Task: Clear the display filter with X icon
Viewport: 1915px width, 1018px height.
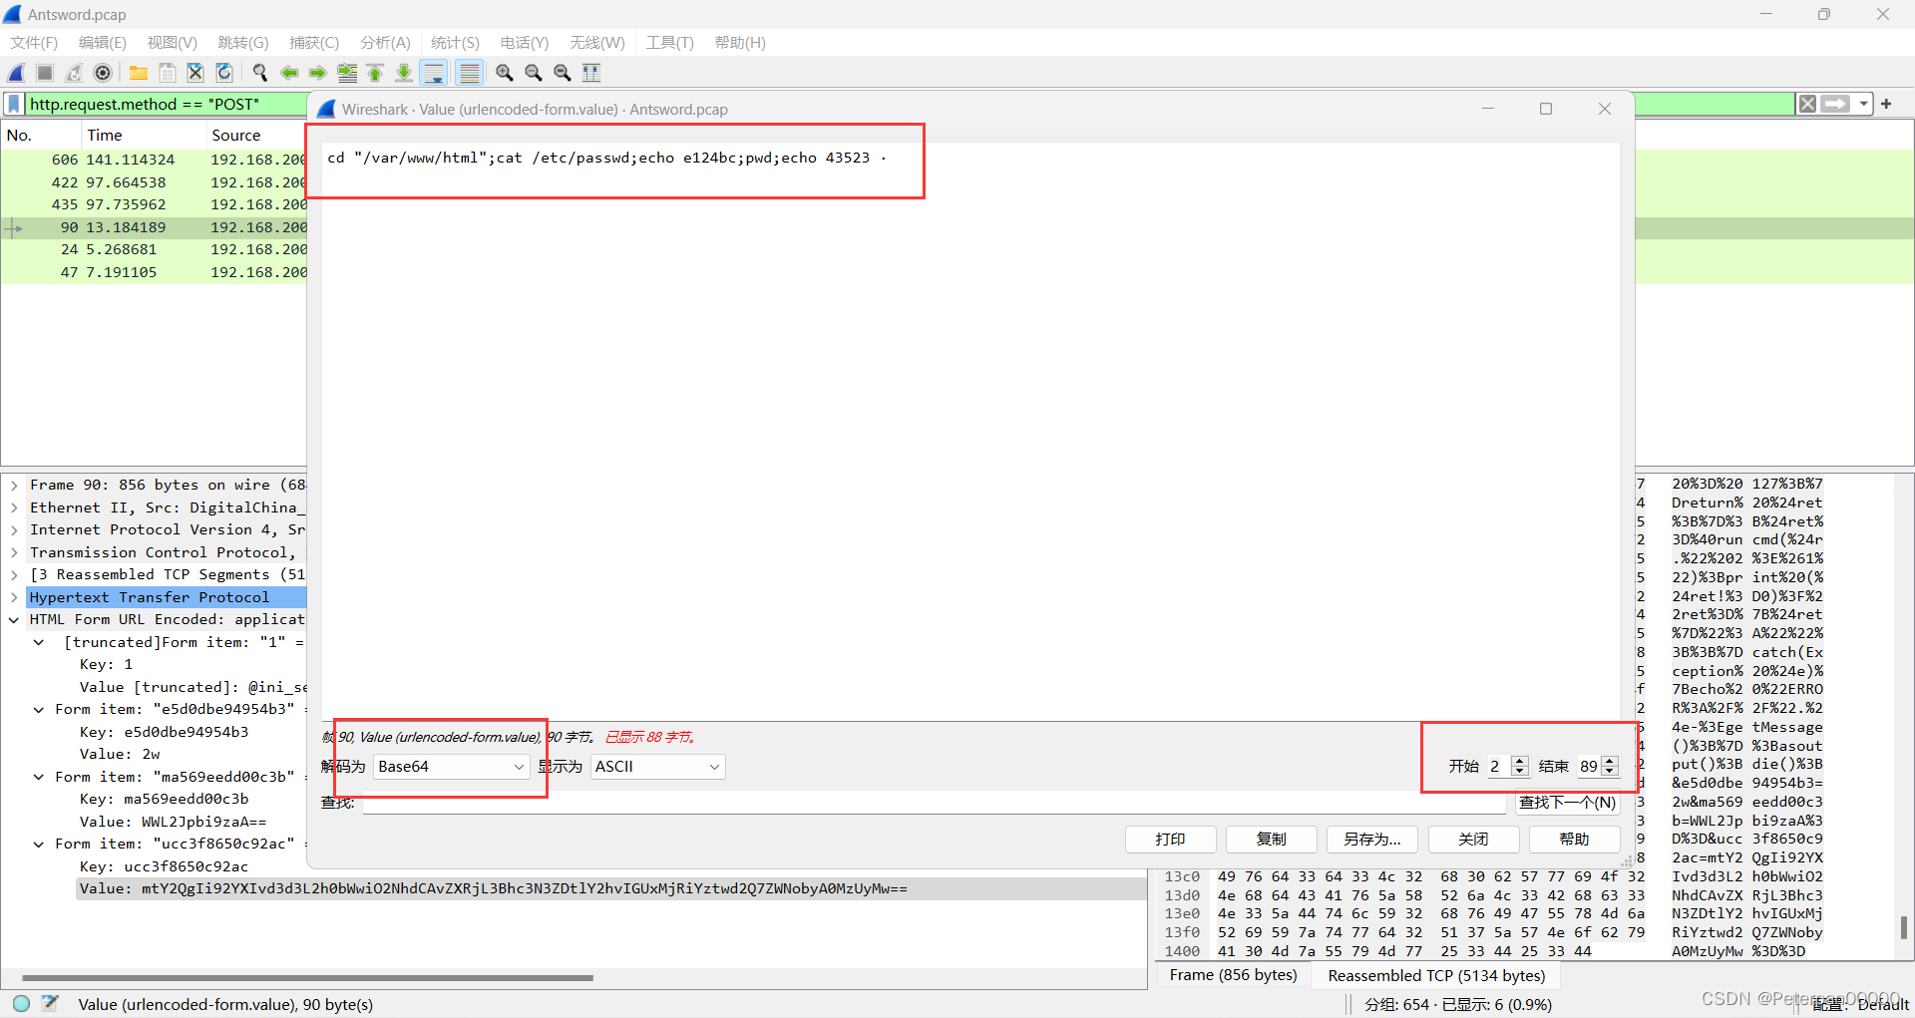Action: coord(1807,104)
